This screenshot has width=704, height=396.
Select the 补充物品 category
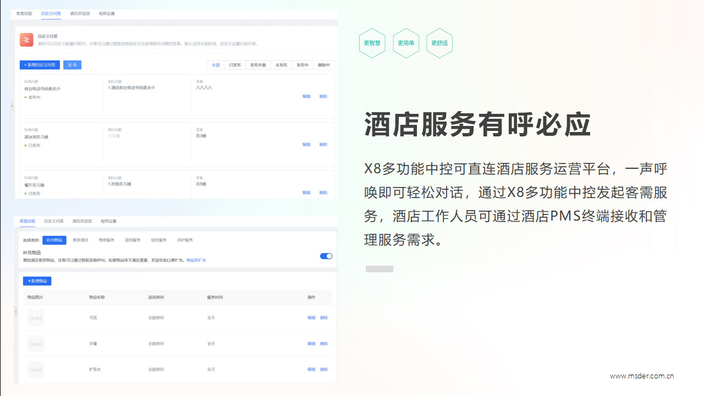point(54,240)
